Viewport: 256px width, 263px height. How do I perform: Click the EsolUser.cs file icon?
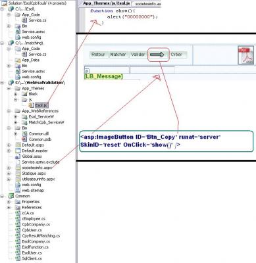[x=18, y=252]
